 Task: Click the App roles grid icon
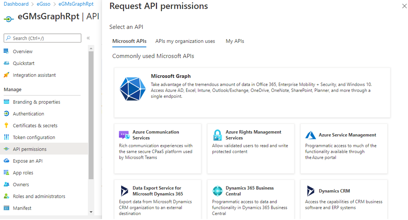click(x=6, y=173)
